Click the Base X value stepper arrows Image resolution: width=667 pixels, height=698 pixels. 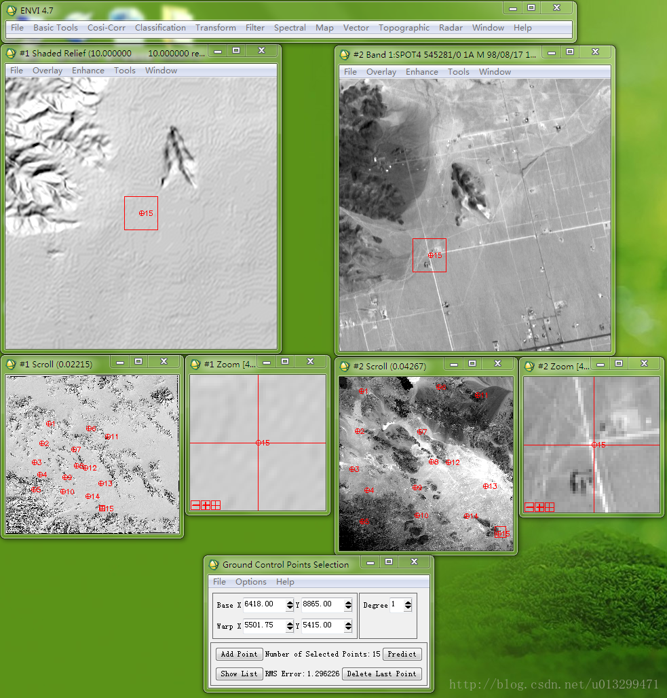pos(290,604)
